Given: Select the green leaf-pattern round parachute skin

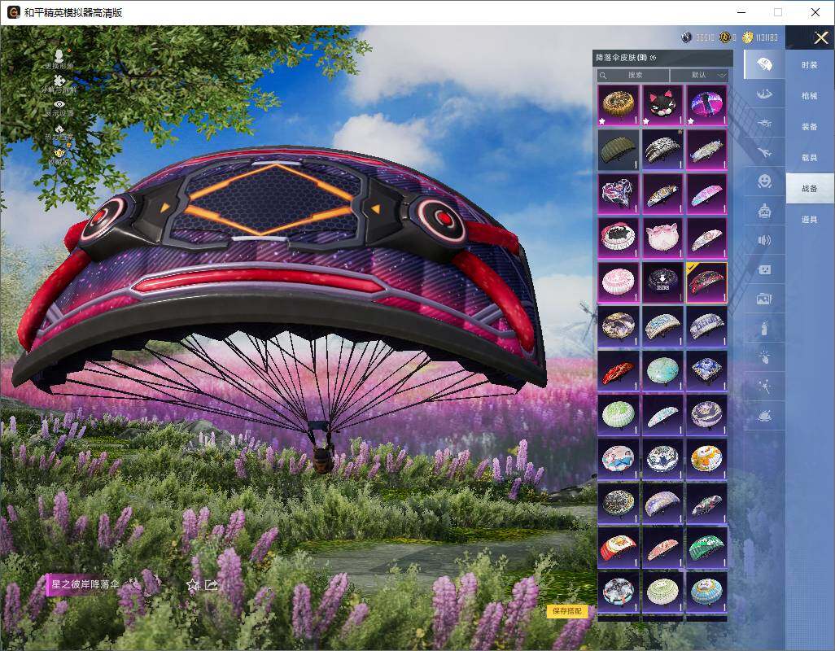Looking at the screenshot, I should pos(618,415).
